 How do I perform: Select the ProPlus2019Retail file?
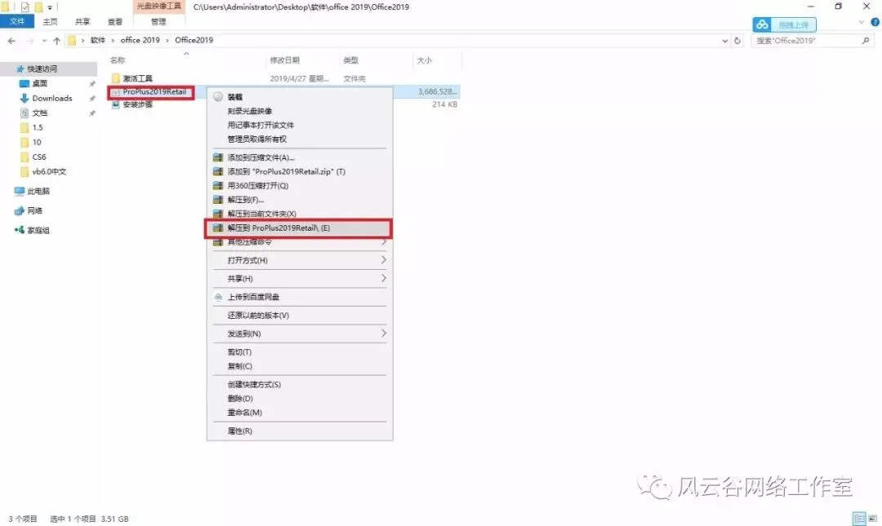coord(154,91)
